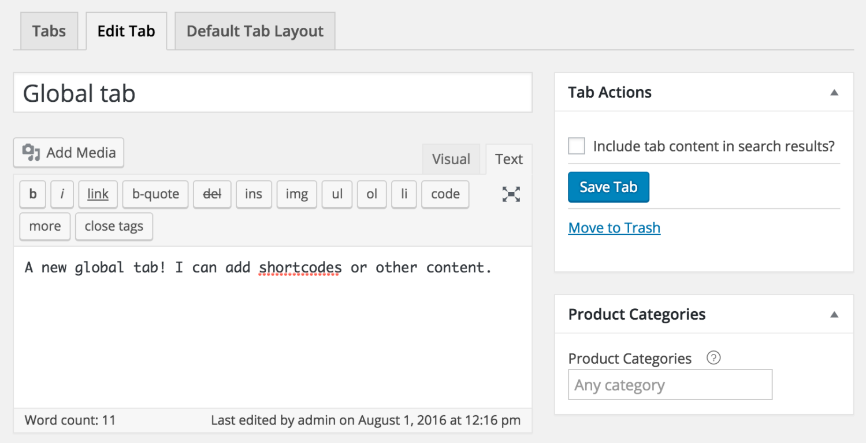Switch to the Visual editor tab
The width and height of the screenshot is (866, 443).
point(451,159)
